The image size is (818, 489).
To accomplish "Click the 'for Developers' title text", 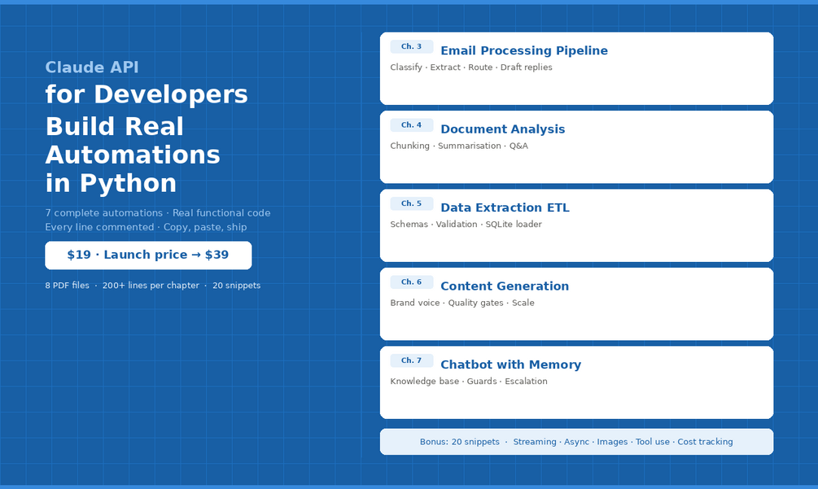I will click(x=146, y=94).
